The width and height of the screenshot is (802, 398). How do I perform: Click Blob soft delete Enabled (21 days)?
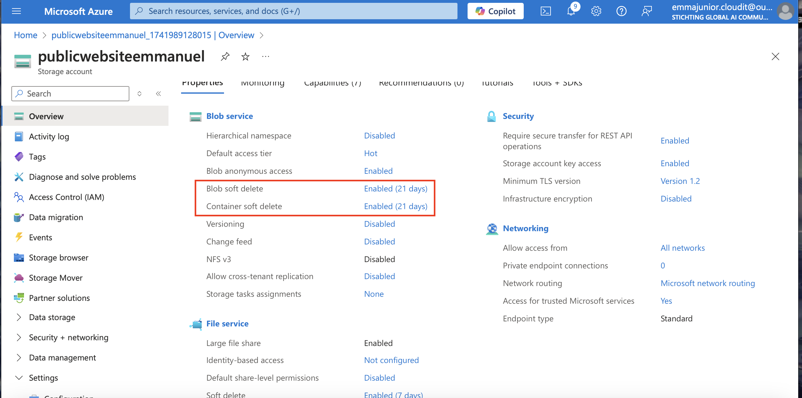point(396,189)
